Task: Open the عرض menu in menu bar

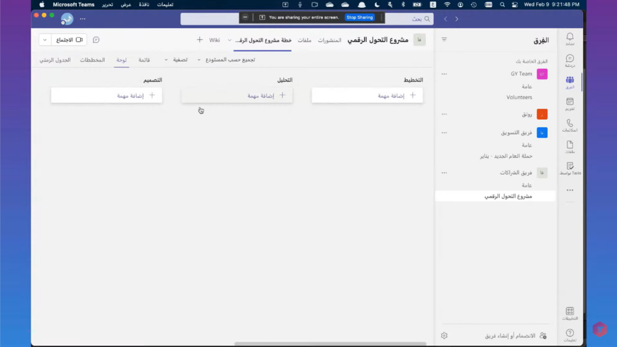Action: [x=126, y=5]
